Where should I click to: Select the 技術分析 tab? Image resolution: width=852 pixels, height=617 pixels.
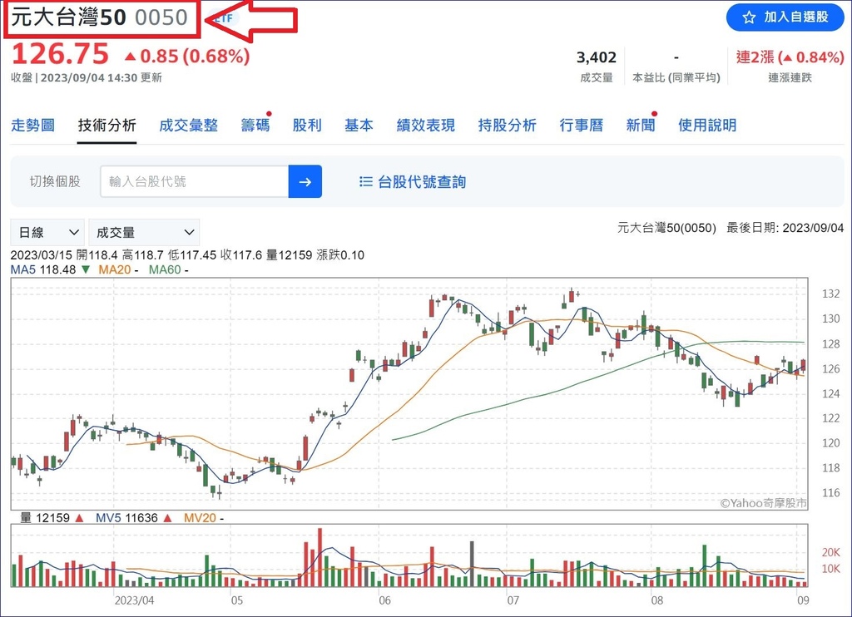point(106,126)
